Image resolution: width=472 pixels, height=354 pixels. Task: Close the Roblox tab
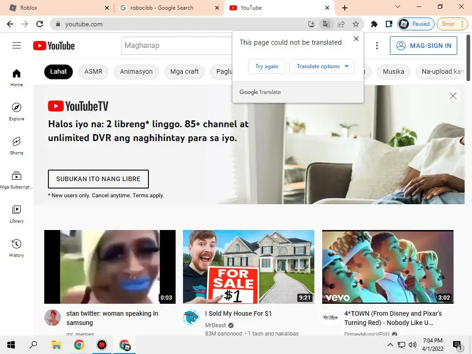pyautogui.click(x=107, y=8)
